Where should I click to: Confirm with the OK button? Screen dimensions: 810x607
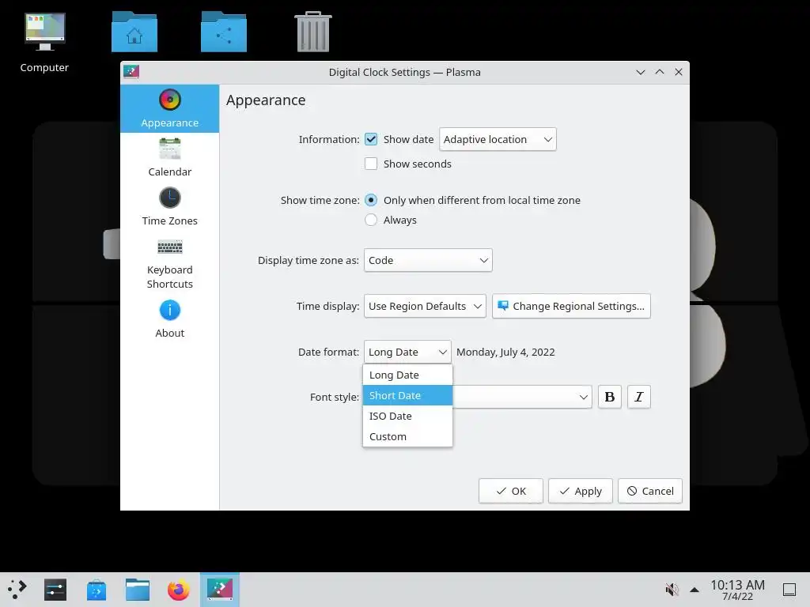510,491
